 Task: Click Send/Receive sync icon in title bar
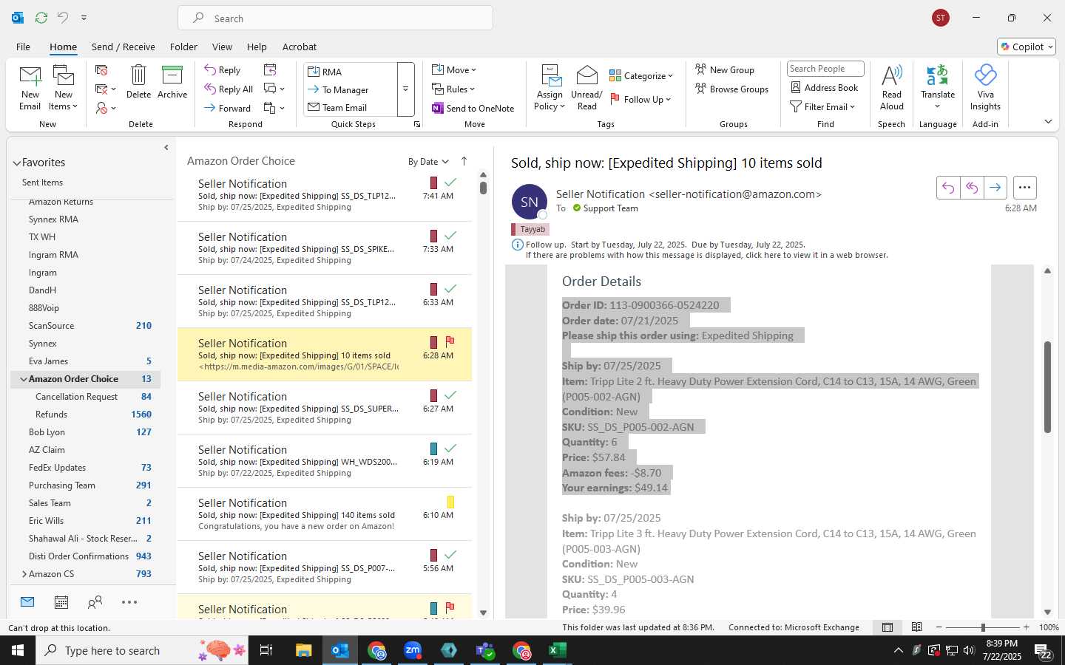41,17
